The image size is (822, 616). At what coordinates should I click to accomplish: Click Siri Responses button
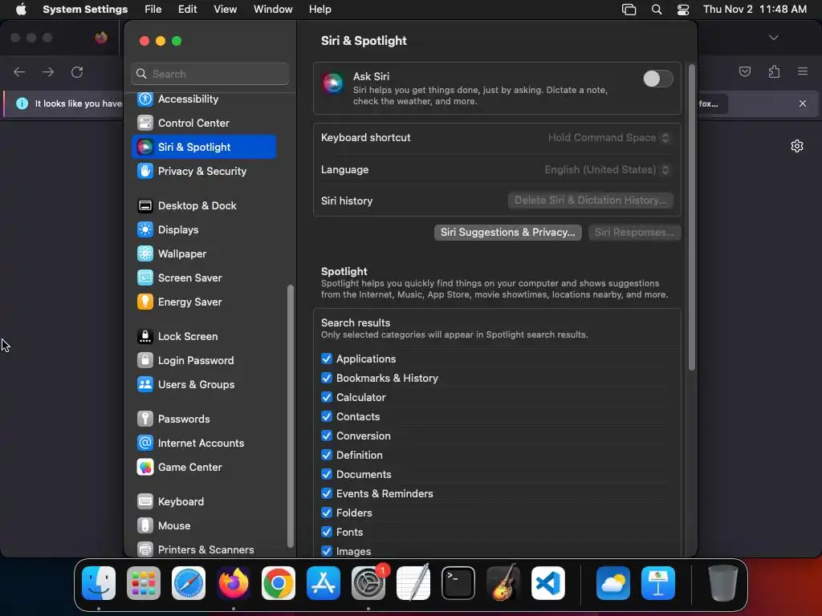coord(634,232)
